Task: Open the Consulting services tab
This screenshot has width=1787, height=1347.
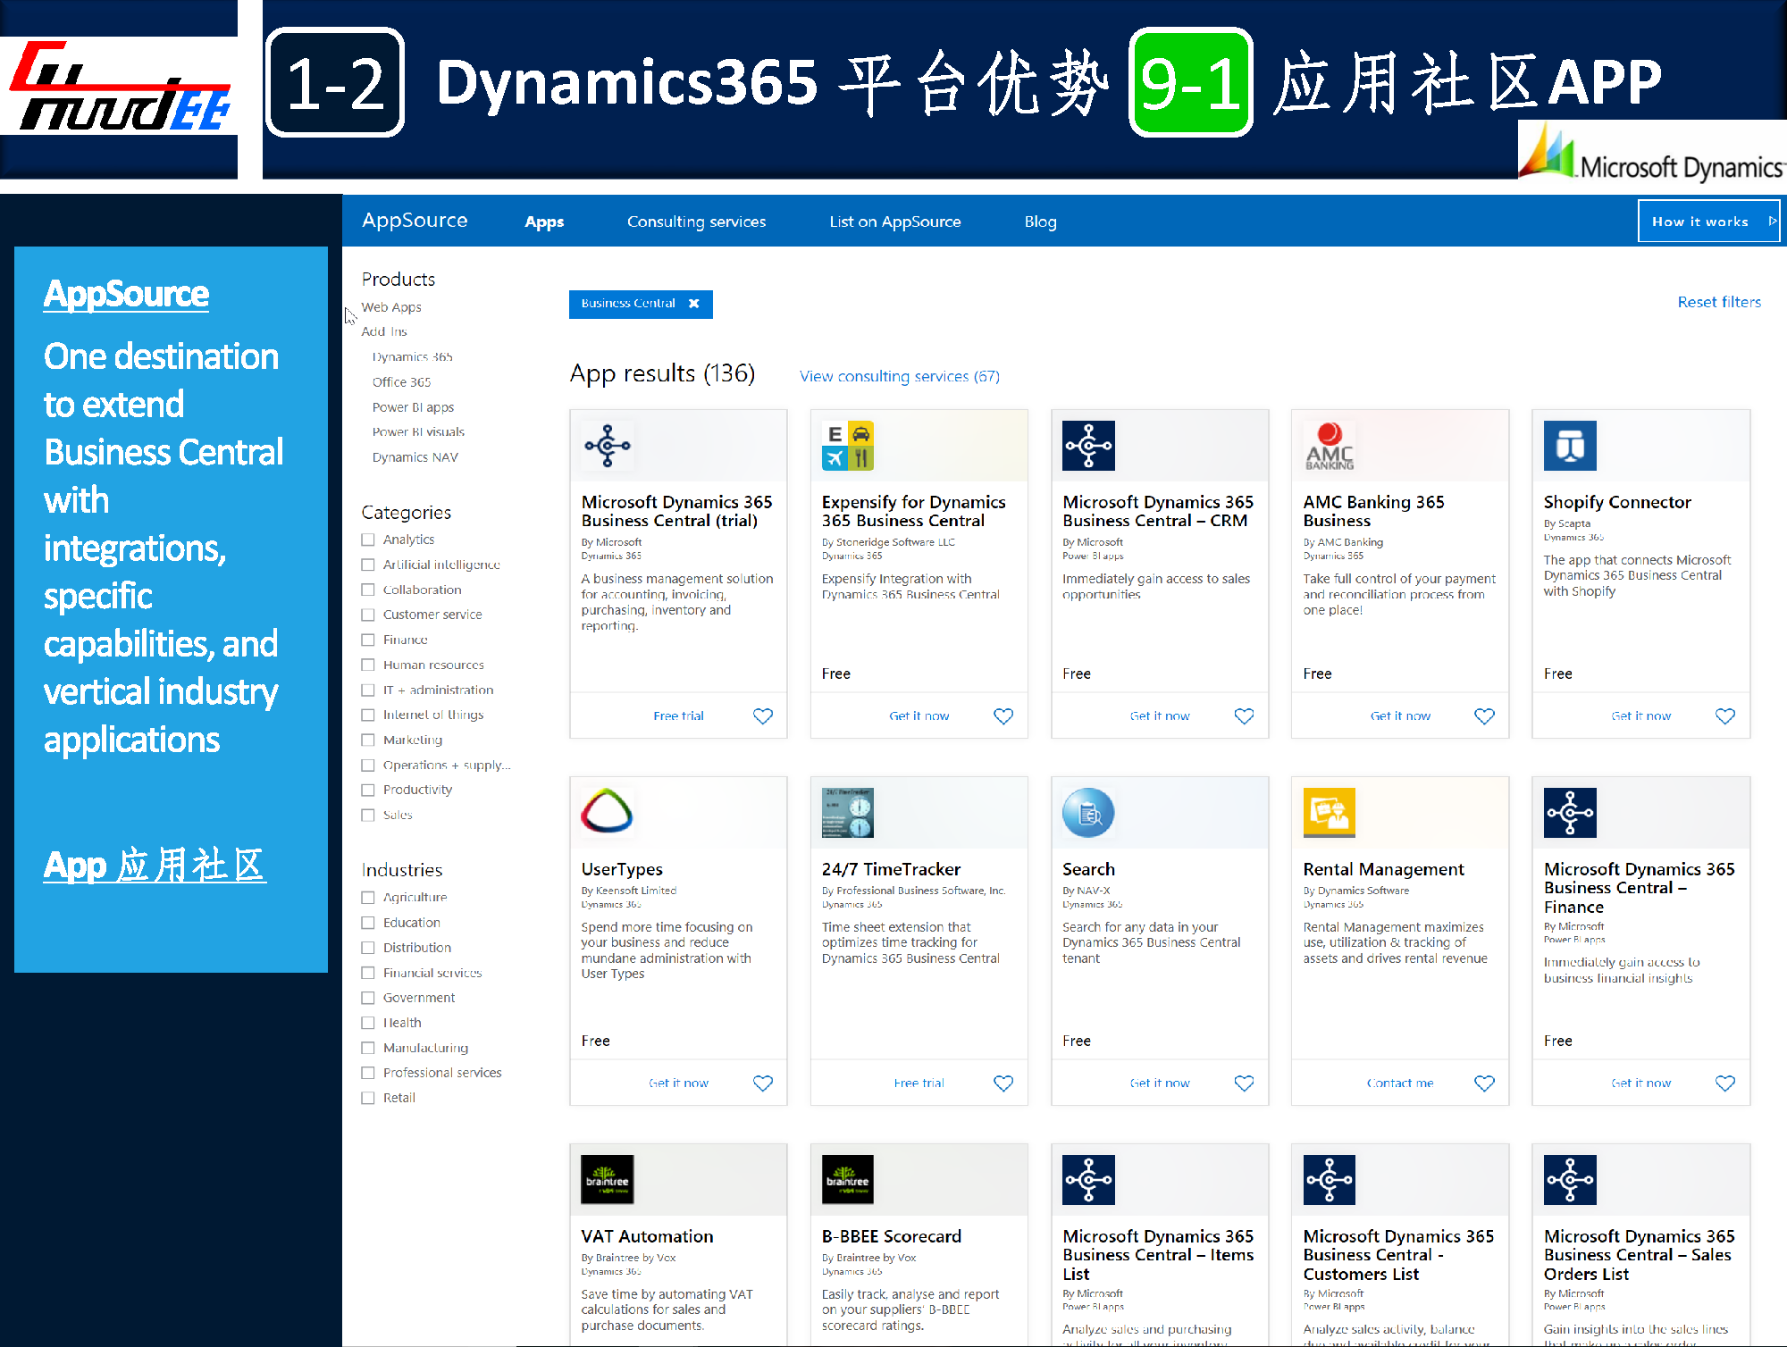Action: (x=696, y=222)
